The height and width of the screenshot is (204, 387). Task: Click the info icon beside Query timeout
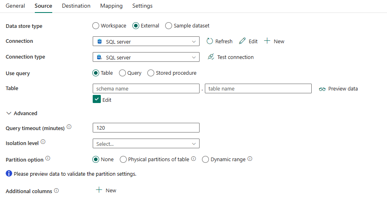tap(69, 127)
